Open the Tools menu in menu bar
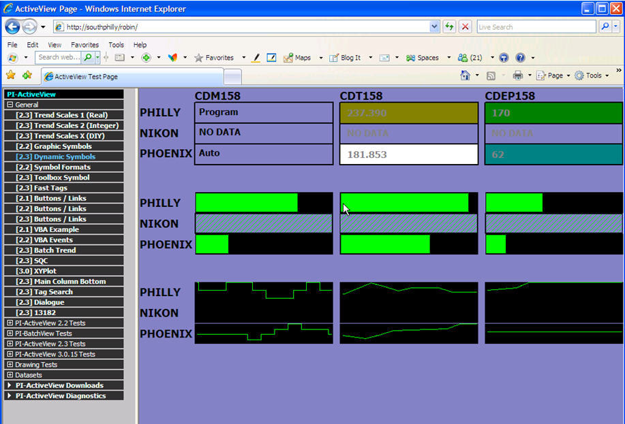The height and width of the screenshot is (424, 625). (x=116, y=45)
